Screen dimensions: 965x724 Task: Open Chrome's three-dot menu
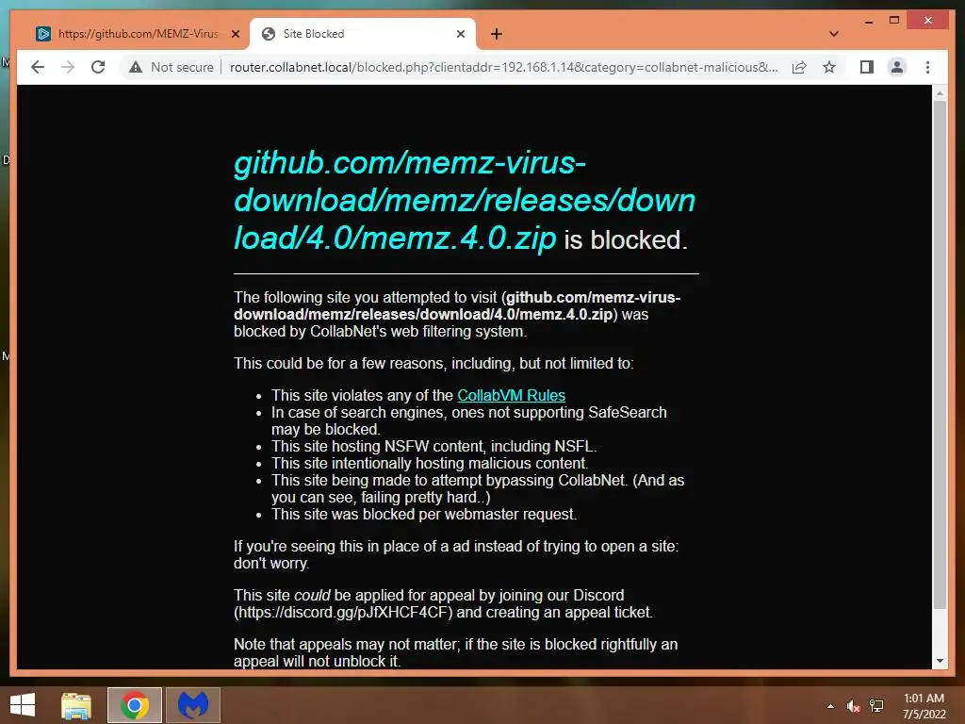(927, 67)
